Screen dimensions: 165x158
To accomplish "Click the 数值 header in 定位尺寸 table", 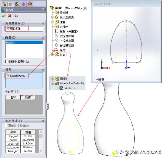I will [28, 98].
